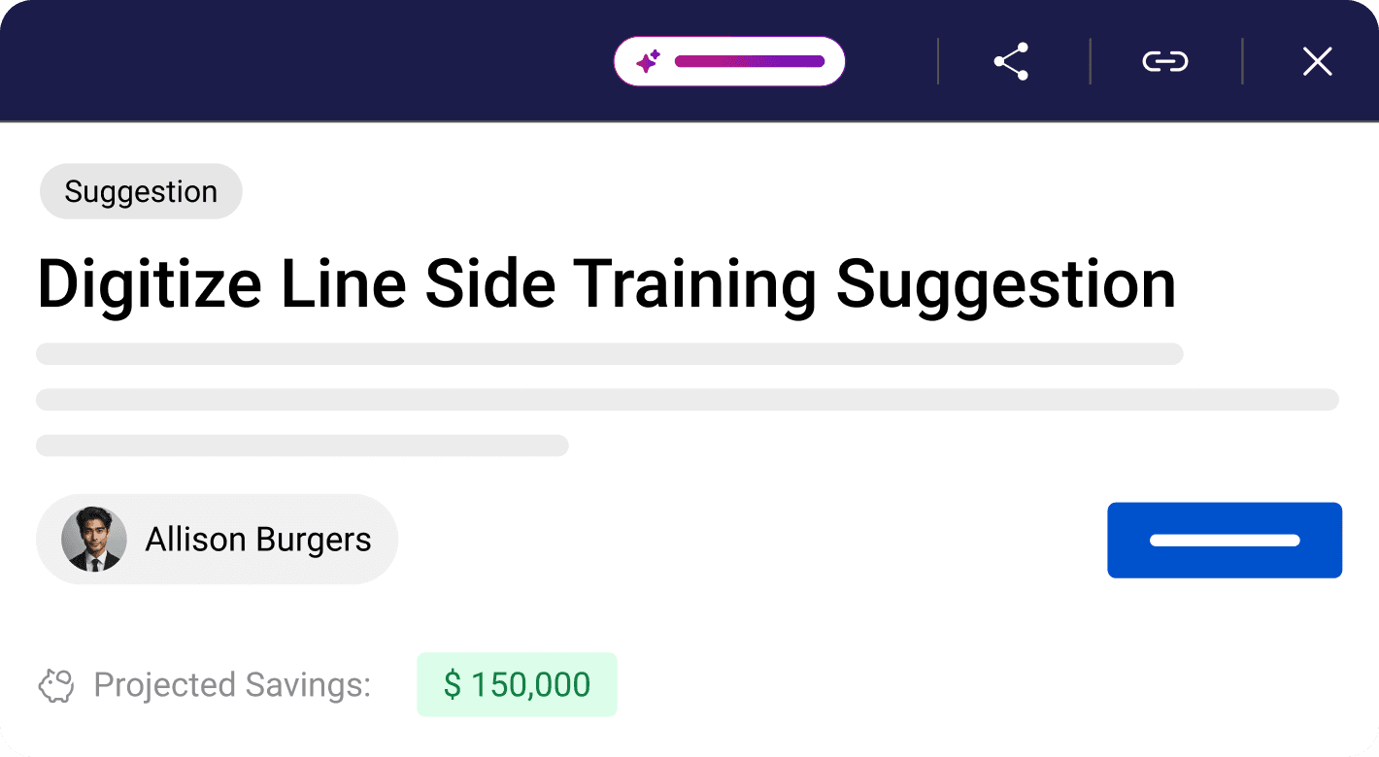Click the divider left of the close icon
This screenshot has height=757, width=1379.
(x=1242, y=62)
